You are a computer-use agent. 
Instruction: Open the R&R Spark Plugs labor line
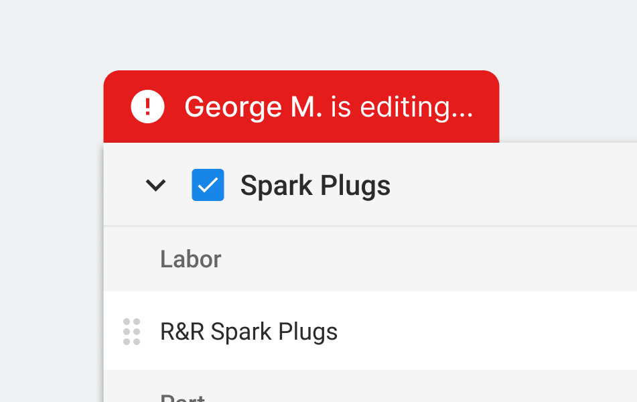point(370,331)
